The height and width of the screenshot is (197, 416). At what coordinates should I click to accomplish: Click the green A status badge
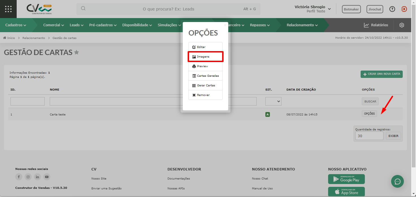pos(268,114)
